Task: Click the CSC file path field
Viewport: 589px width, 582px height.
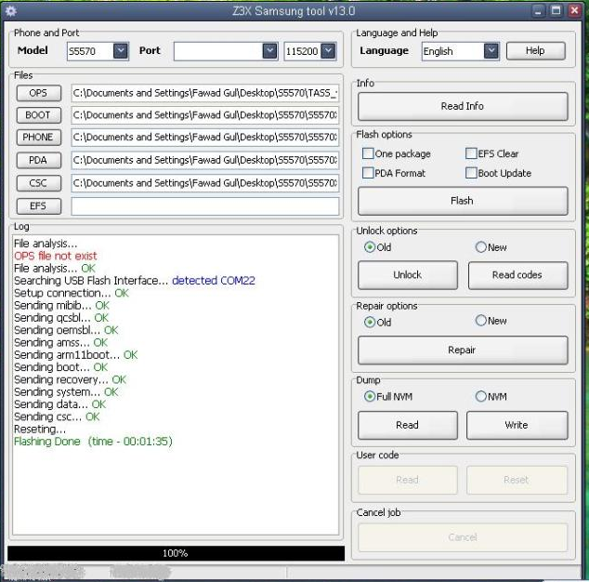Action: 205,183
